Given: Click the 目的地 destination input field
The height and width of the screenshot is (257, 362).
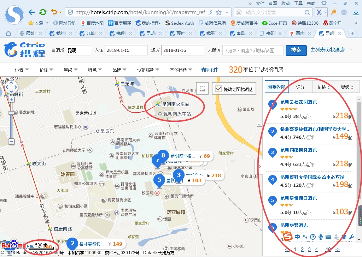Looking at the screenshot, I should point(78,50).
